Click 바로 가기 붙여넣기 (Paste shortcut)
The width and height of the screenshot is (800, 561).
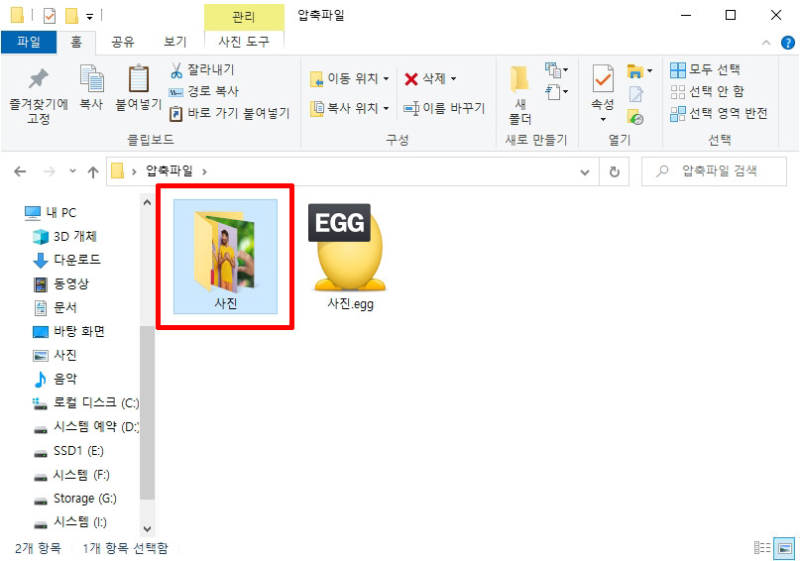[x=230, y=113]
